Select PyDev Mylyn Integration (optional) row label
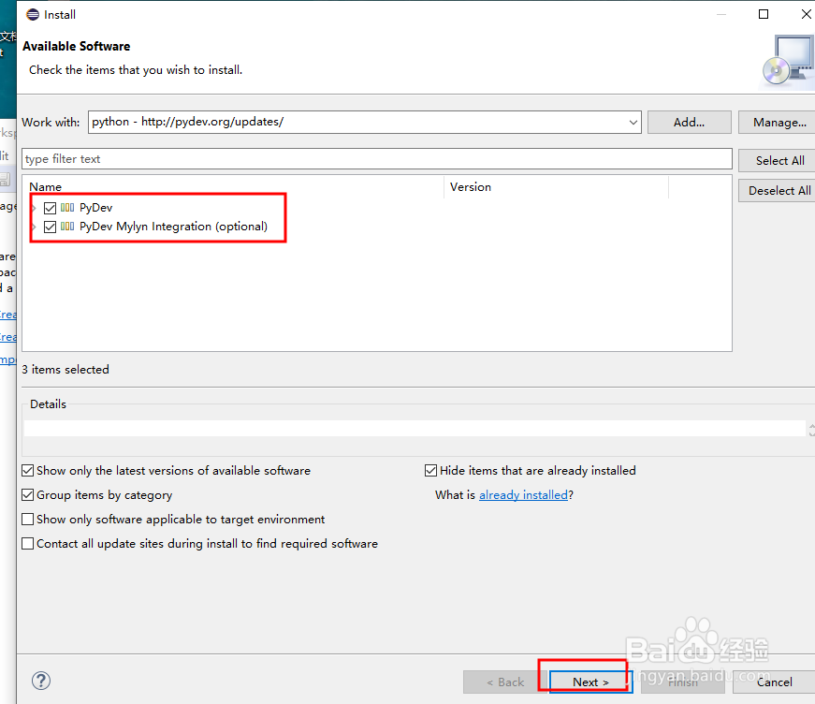This screenshot has width=815, height=704. pyautogui.click(x=174, y=227)
